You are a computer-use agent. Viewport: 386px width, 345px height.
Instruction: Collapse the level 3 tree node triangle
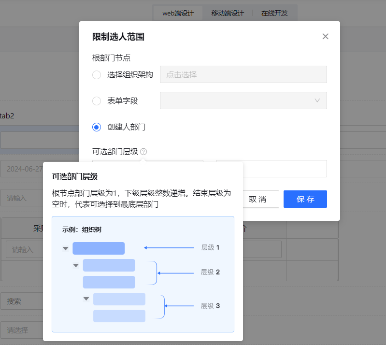tap(86, 299)
